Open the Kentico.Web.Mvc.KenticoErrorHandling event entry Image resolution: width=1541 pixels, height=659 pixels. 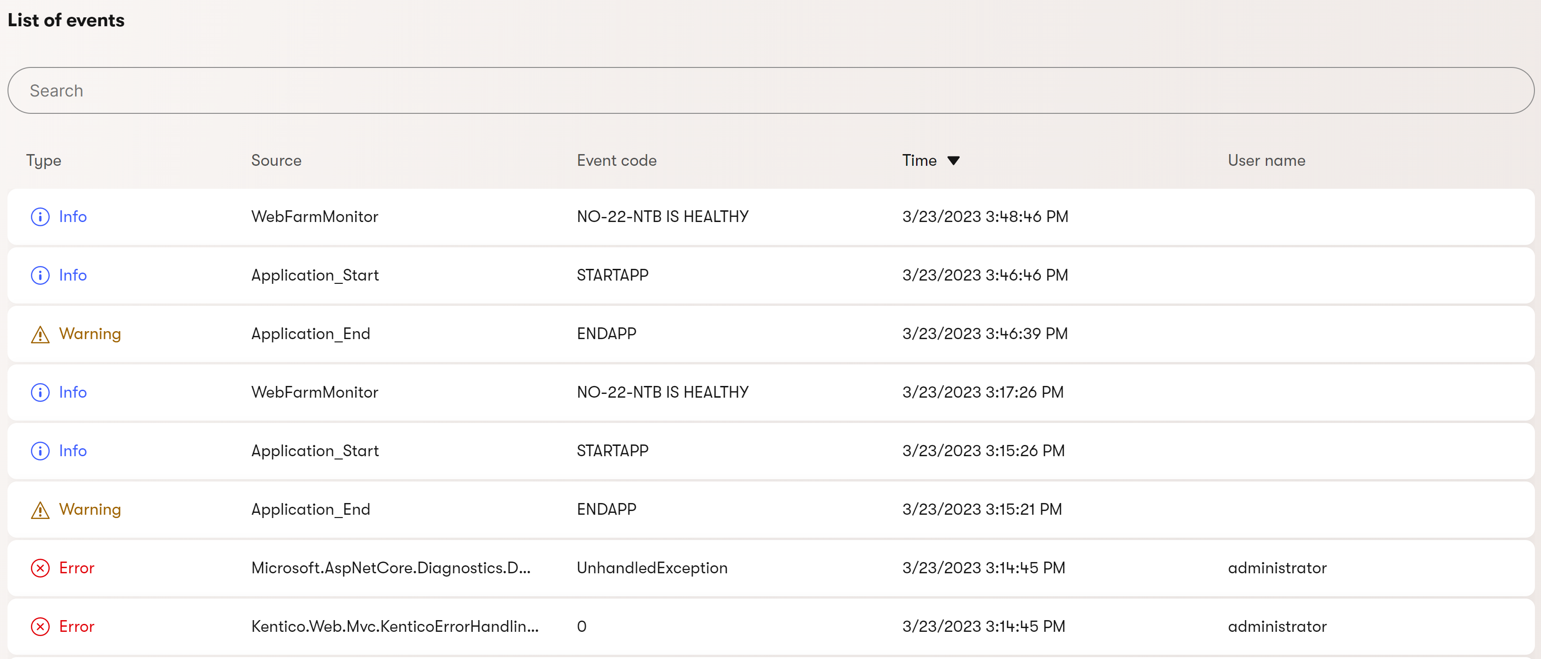(395, 626)
